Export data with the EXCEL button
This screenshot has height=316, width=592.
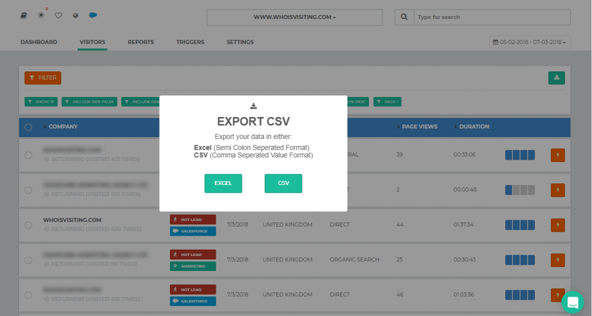click(x=223, y=183)
